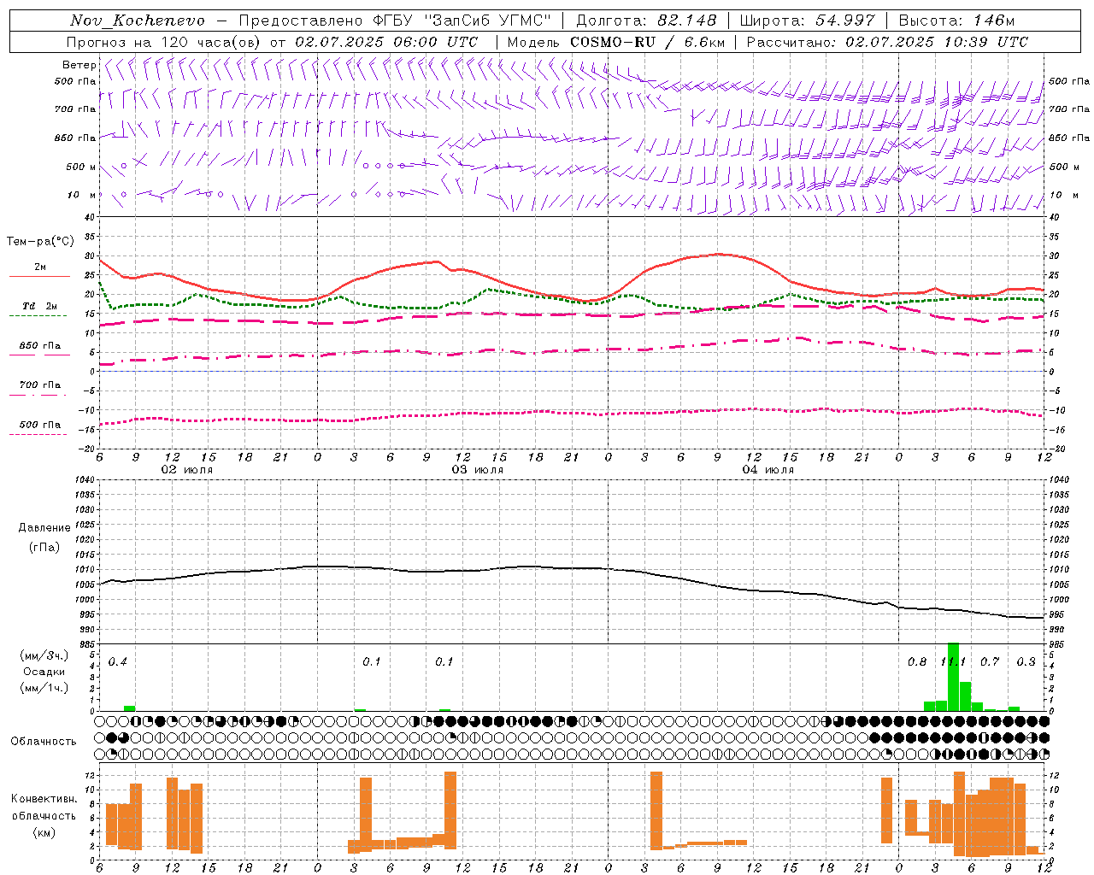1094x875 pixels.
Task: Click the '0.3' precipitation value
Action: click(x=1026, y=662)
